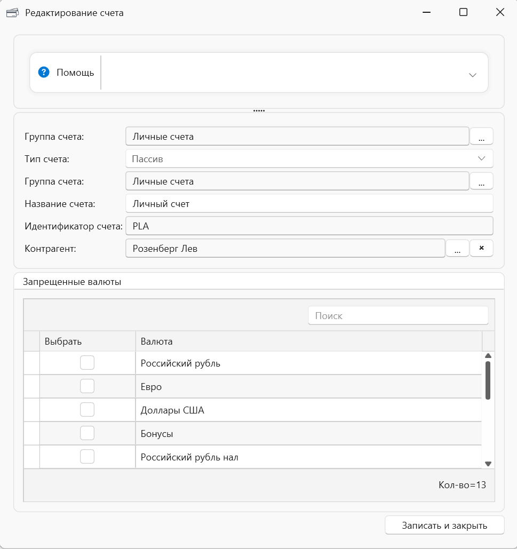This screenshot has height=549, width=517.
Task: Click the currency list scroll up arrow
Action: point(488,356)
